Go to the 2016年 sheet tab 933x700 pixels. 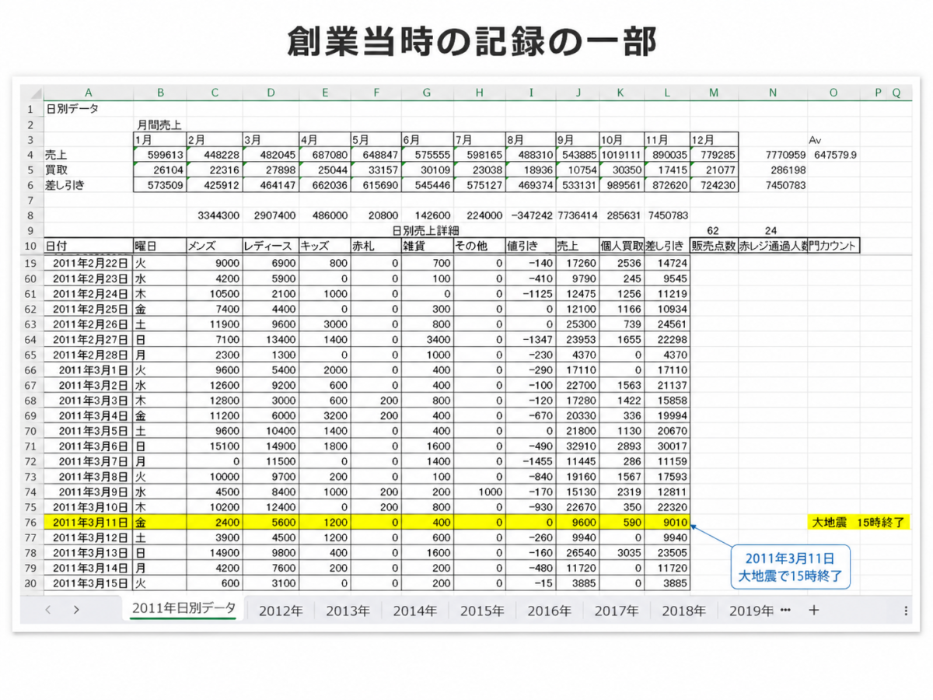[549, 611]
